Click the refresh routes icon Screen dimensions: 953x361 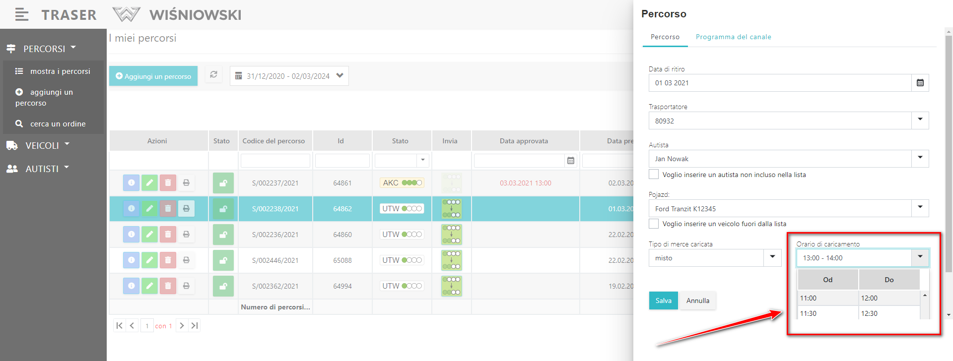tap(213, 75)
